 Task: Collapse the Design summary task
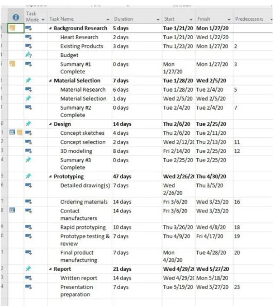tap(50, 124)
